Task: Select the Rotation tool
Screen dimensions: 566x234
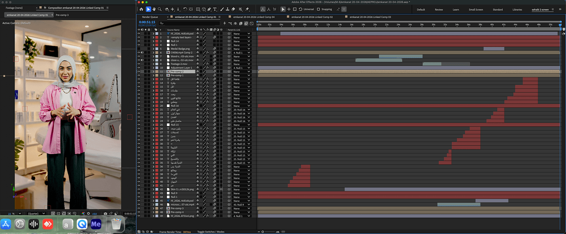Action: point(185,9)
